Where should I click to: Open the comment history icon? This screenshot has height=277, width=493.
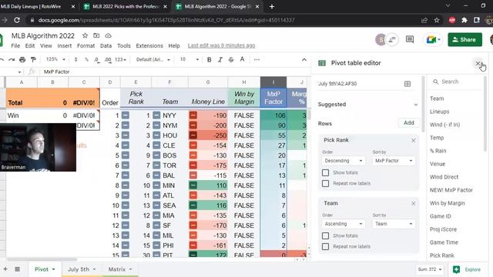[x=410, y=39]
